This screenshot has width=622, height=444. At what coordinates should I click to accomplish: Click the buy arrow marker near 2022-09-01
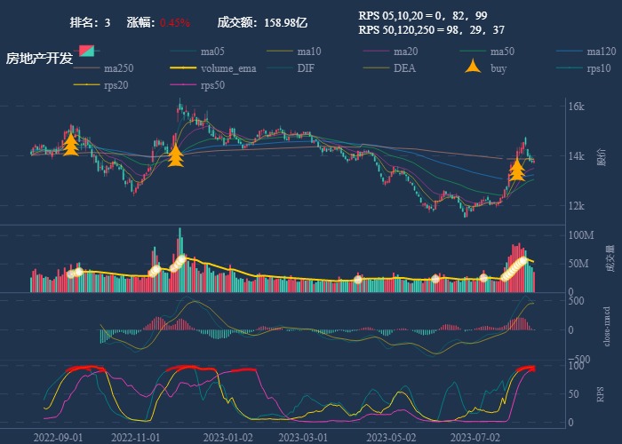pos(70,145)
